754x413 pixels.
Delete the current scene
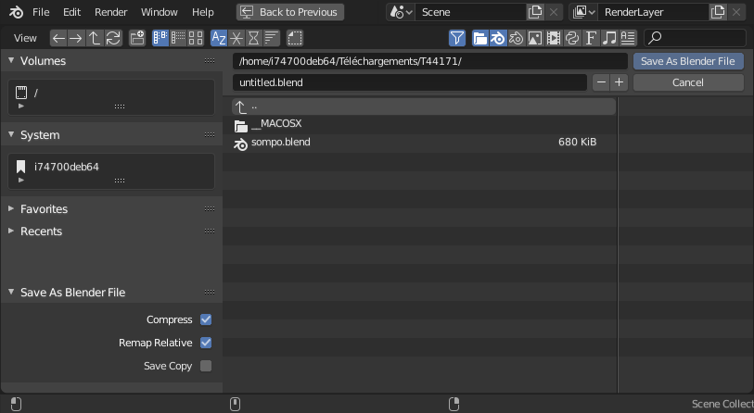tap(554, 12)
